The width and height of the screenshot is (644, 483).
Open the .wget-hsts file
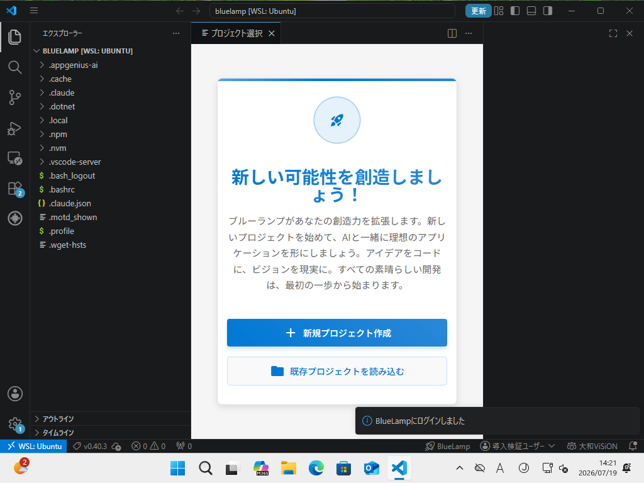point(111,245)
